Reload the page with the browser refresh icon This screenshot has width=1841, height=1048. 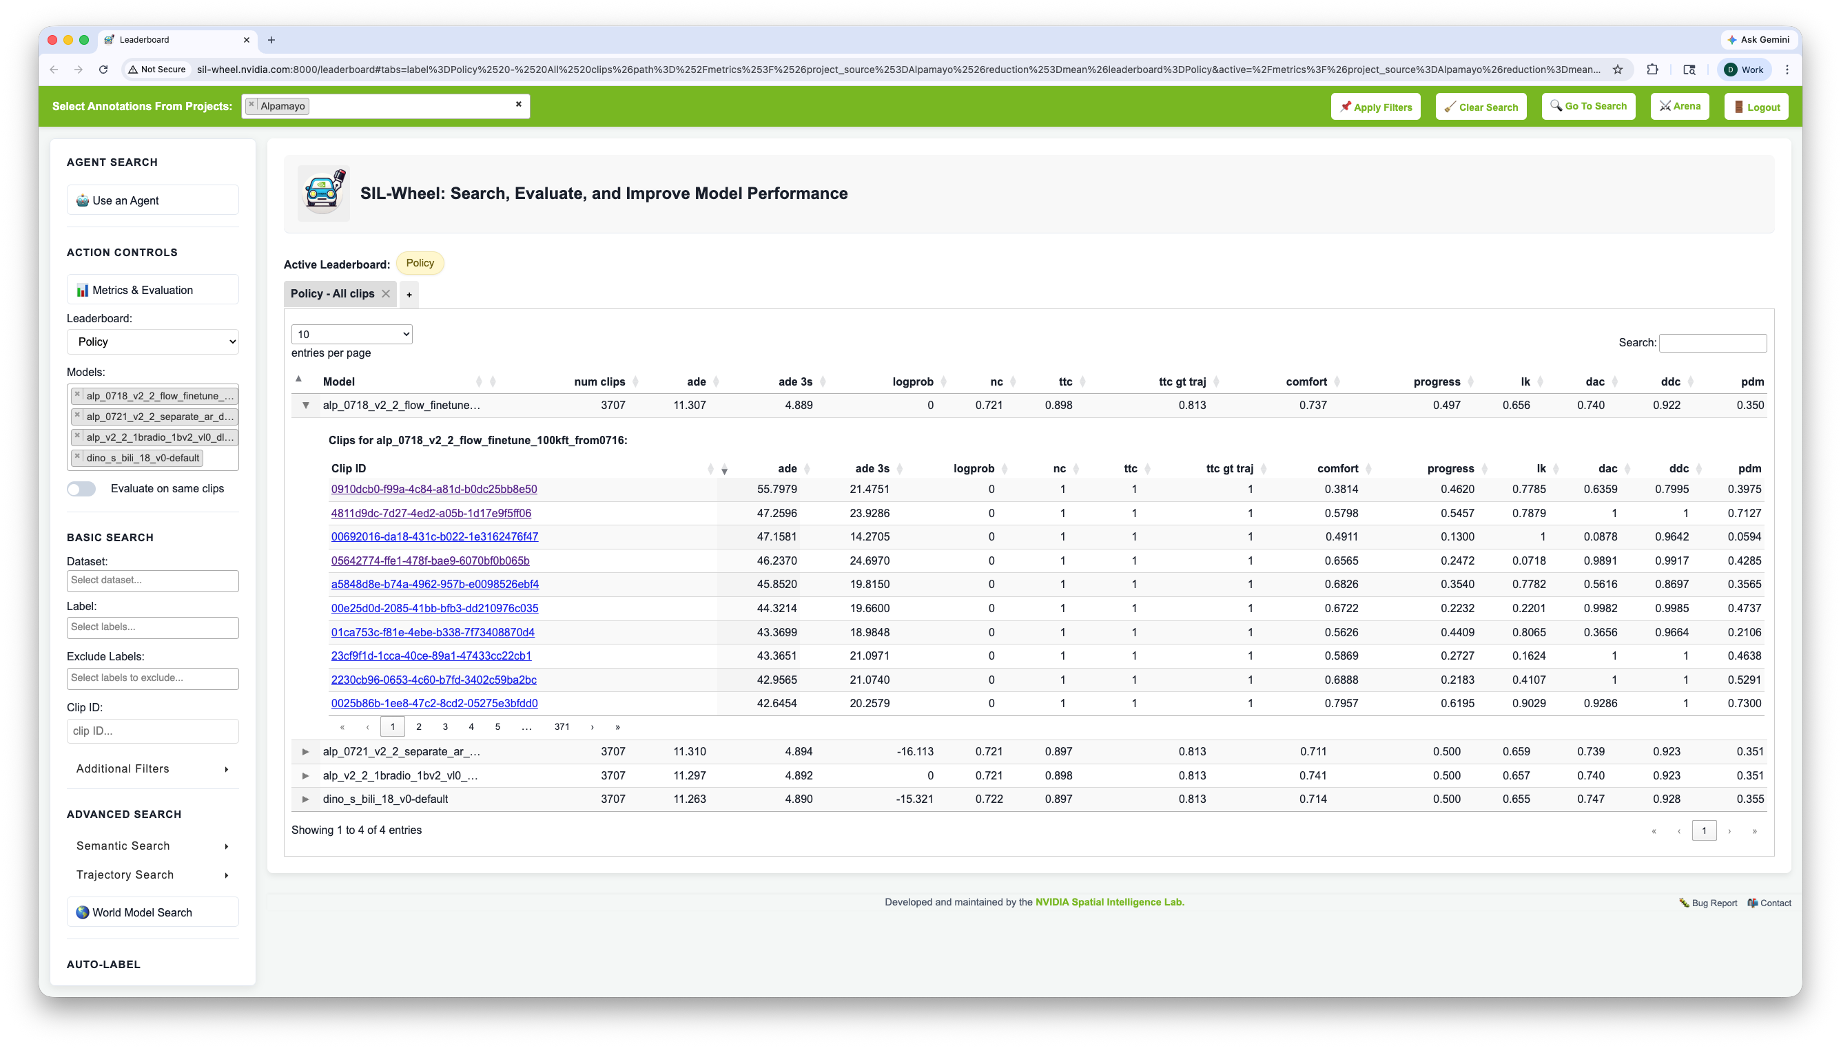[x=103, y=70]
